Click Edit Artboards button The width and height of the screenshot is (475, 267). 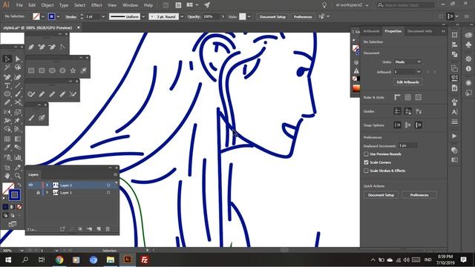407,82
